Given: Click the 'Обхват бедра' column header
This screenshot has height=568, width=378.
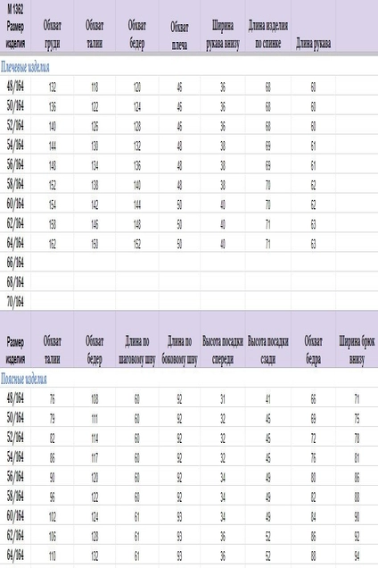Looking at the screenshot, I should pyautogui.click(x=313, y=350).
